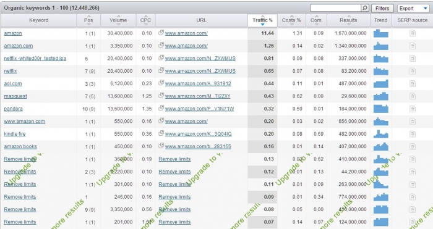
Task: Select volume value 6,120,000
Action: pos(121,83)
